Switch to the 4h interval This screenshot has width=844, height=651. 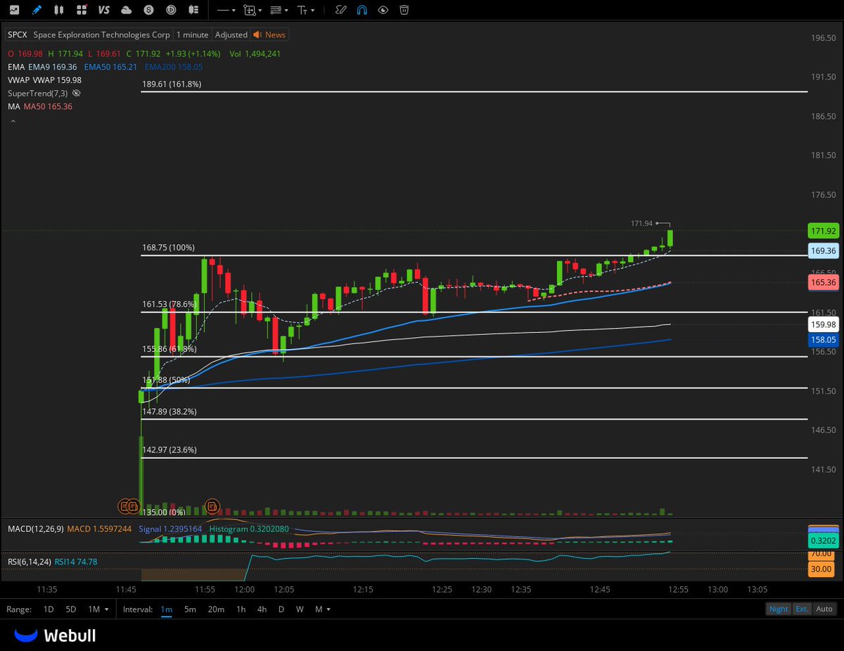pyautogui.click(x=262, y=609)
